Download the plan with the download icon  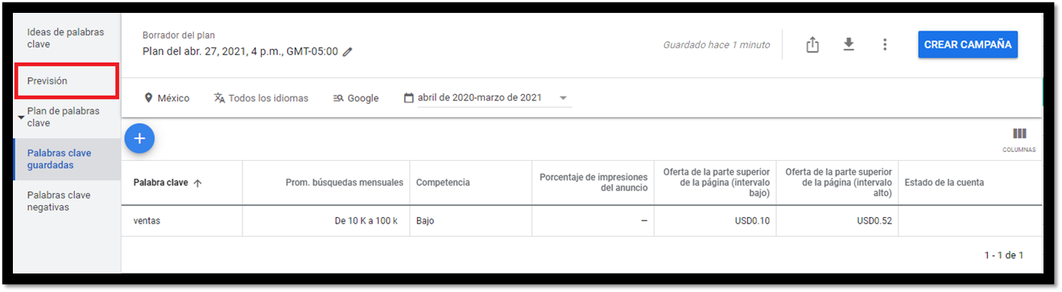pos(849,44)
